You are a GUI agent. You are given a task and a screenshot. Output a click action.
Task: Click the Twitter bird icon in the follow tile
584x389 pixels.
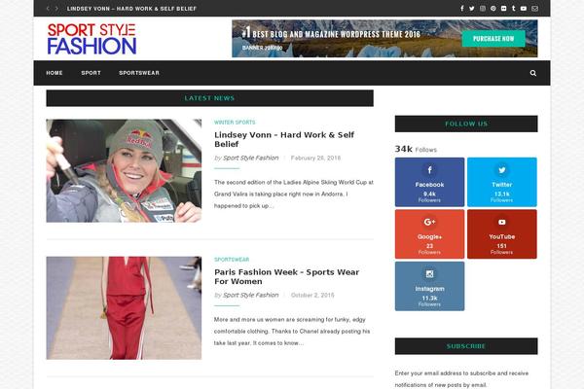click(502, 170)
